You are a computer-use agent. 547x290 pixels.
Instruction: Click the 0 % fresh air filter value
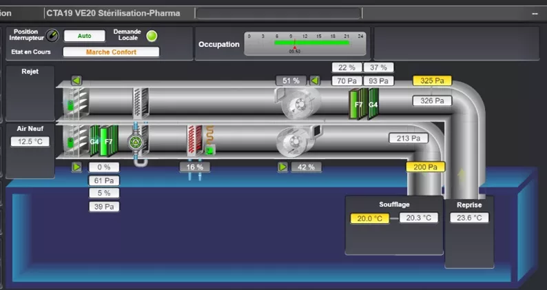click(x=104, y=167)
